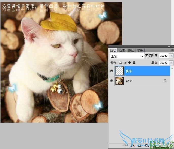Open the 不透明度 opacity slider arrow

[171, 56]
